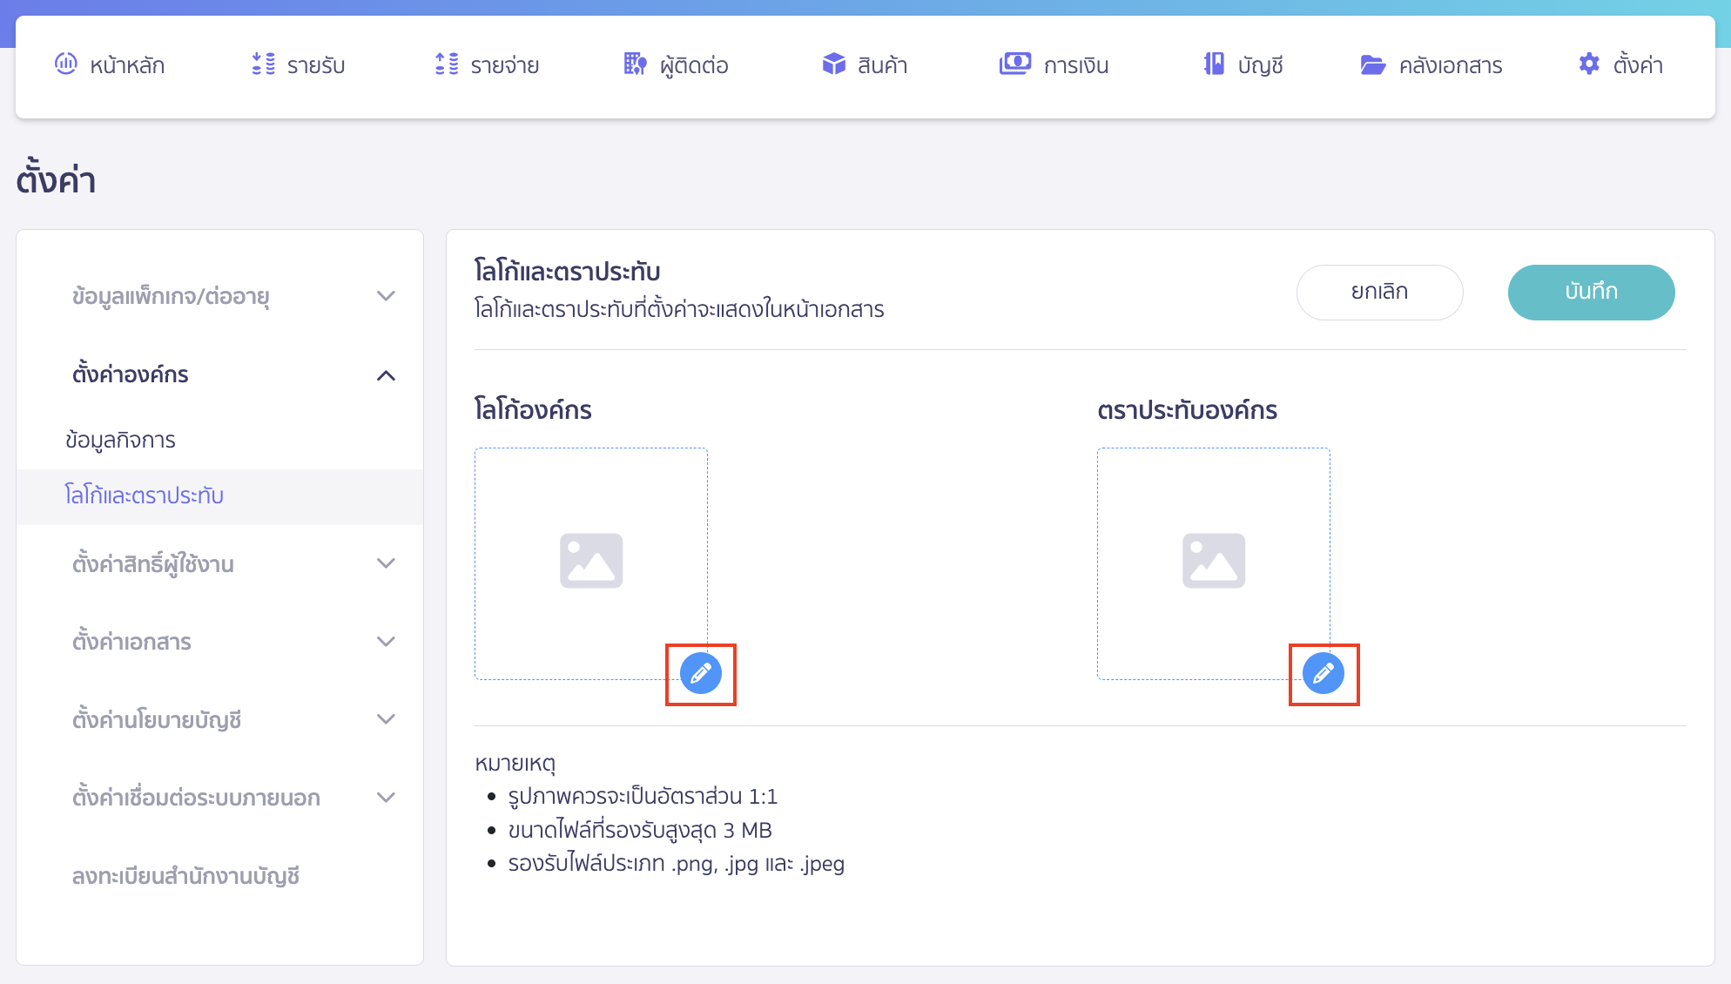Select the ข้อมูลกิจการ sidebar item
The image size is (1731, 984).
click(123, 440)
